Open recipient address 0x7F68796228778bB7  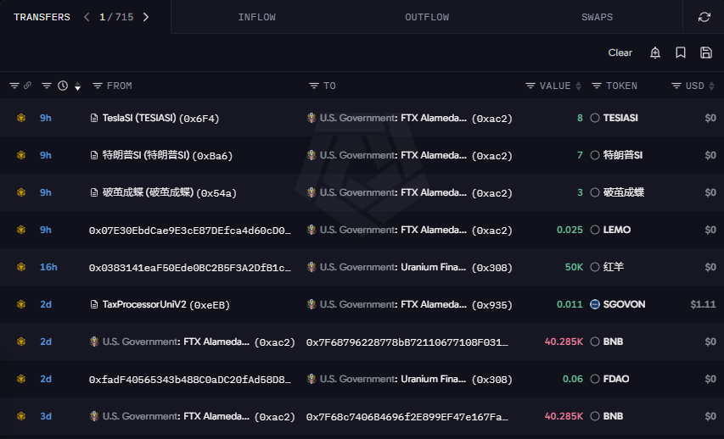click(407, 342)
